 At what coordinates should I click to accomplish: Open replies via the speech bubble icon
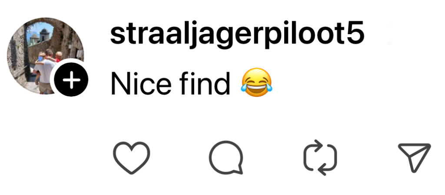(226, 157)
